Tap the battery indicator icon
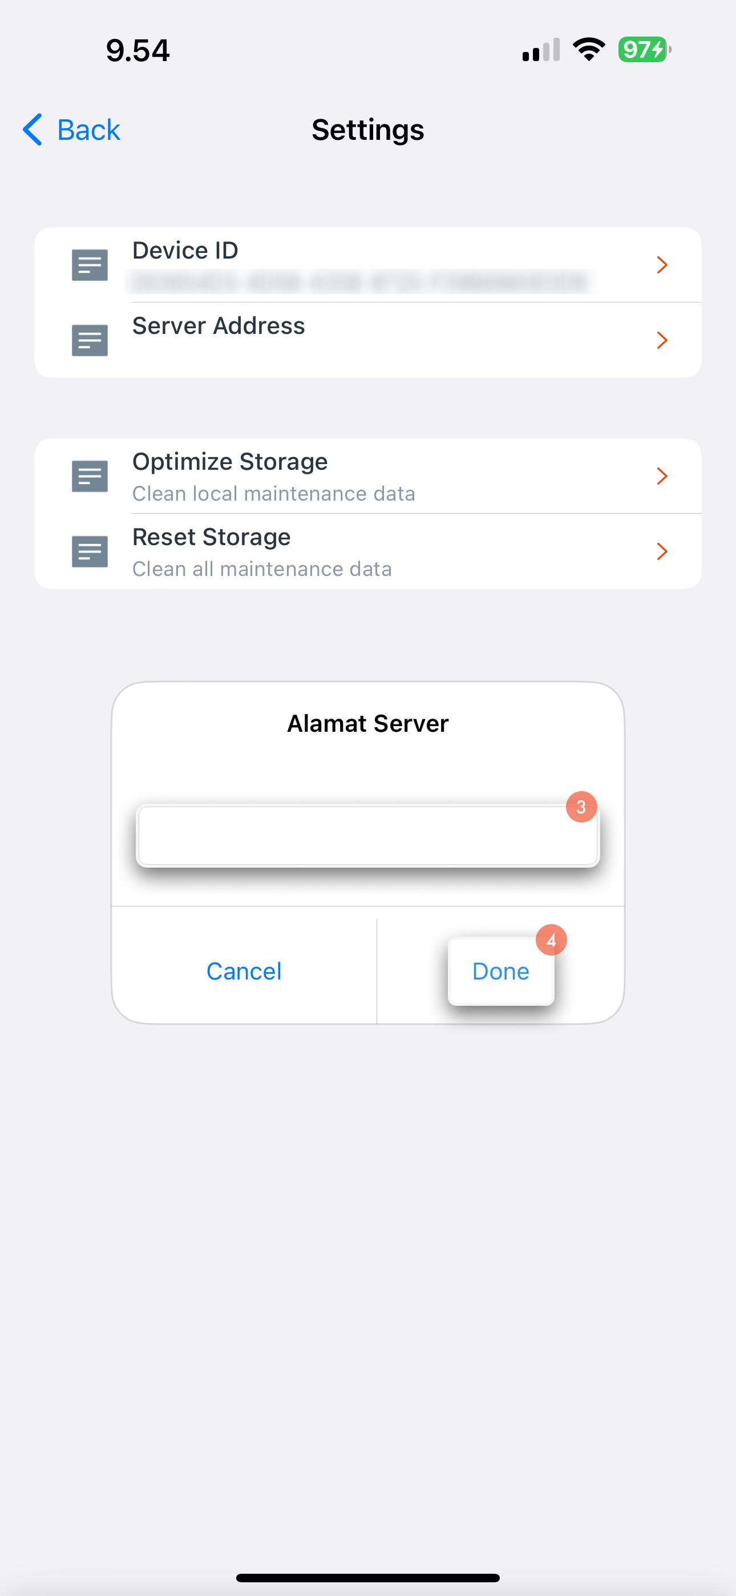This screenshot has height=1596, width=736. (645, 50)
